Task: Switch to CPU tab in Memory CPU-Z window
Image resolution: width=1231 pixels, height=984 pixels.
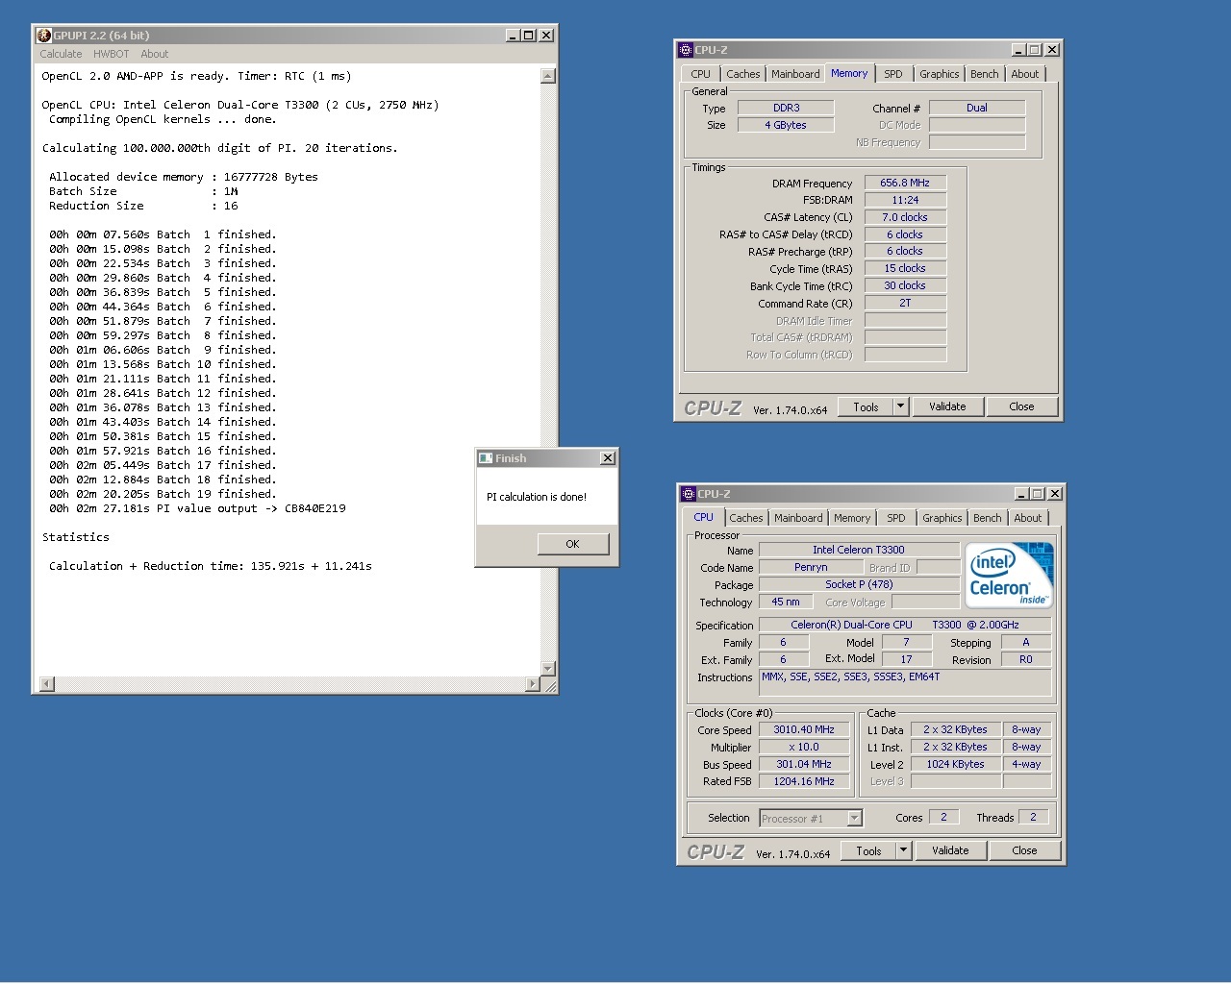Action: click(700, 74)
